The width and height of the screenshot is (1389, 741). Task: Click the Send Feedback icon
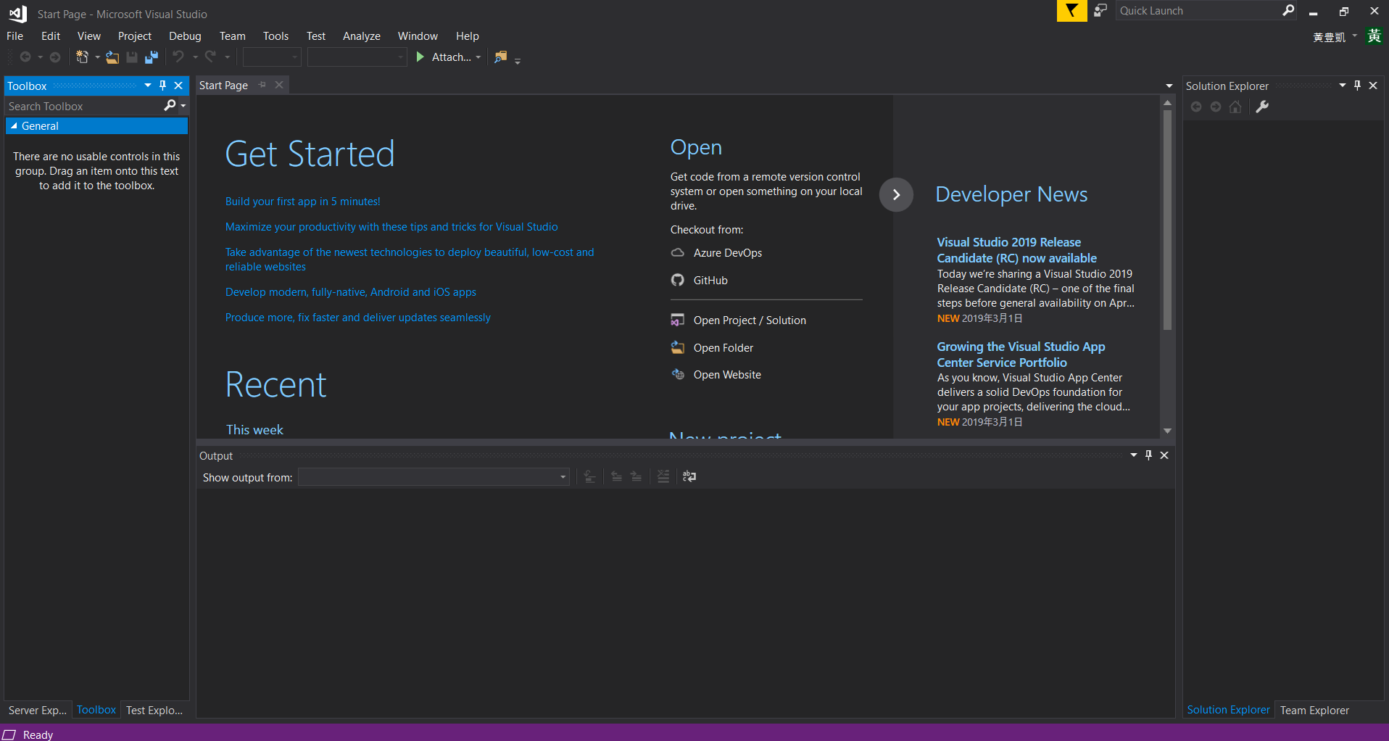(x=1100, y=11)
